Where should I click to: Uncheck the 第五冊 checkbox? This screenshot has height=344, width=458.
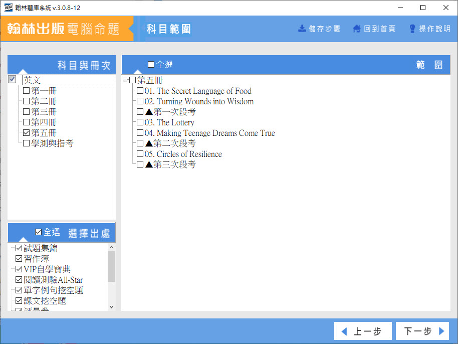point(27,133)
